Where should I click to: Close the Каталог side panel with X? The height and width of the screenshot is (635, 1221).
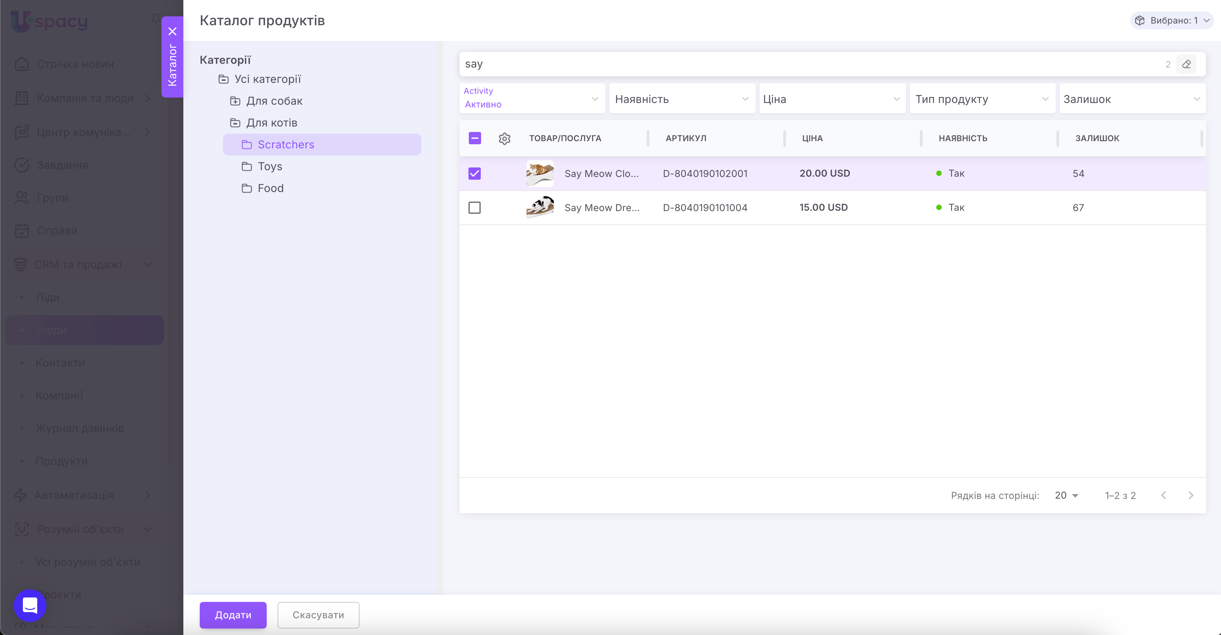click(x=172, y=31)
